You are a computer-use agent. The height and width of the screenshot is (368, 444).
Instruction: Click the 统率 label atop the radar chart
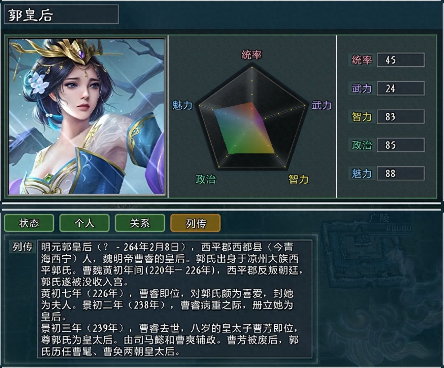(252, 55)
